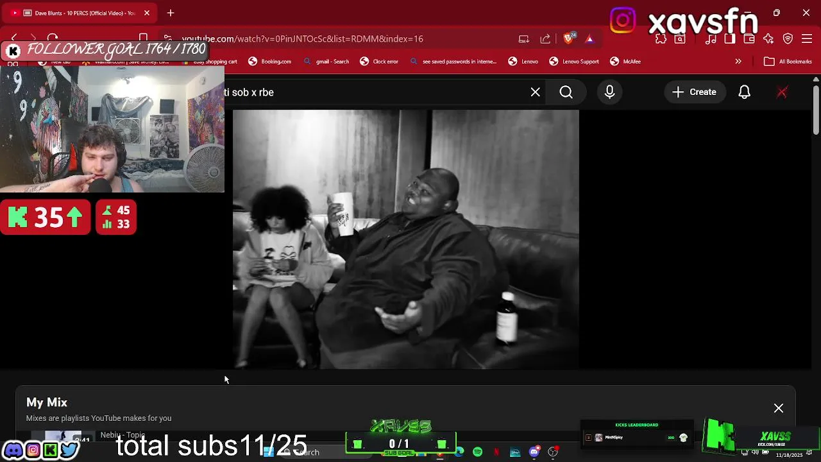Open browser extensions puzzle icon

click(661, 38)
